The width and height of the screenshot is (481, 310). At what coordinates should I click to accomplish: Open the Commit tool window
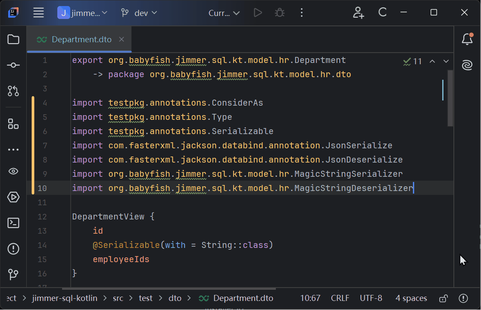pos(13,65)
